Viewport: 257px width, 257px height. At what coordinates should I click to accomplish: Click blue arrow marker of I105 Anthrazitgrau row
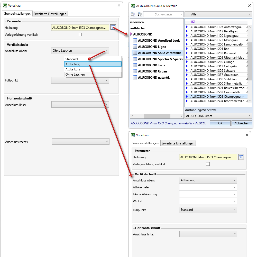point(187,27)
